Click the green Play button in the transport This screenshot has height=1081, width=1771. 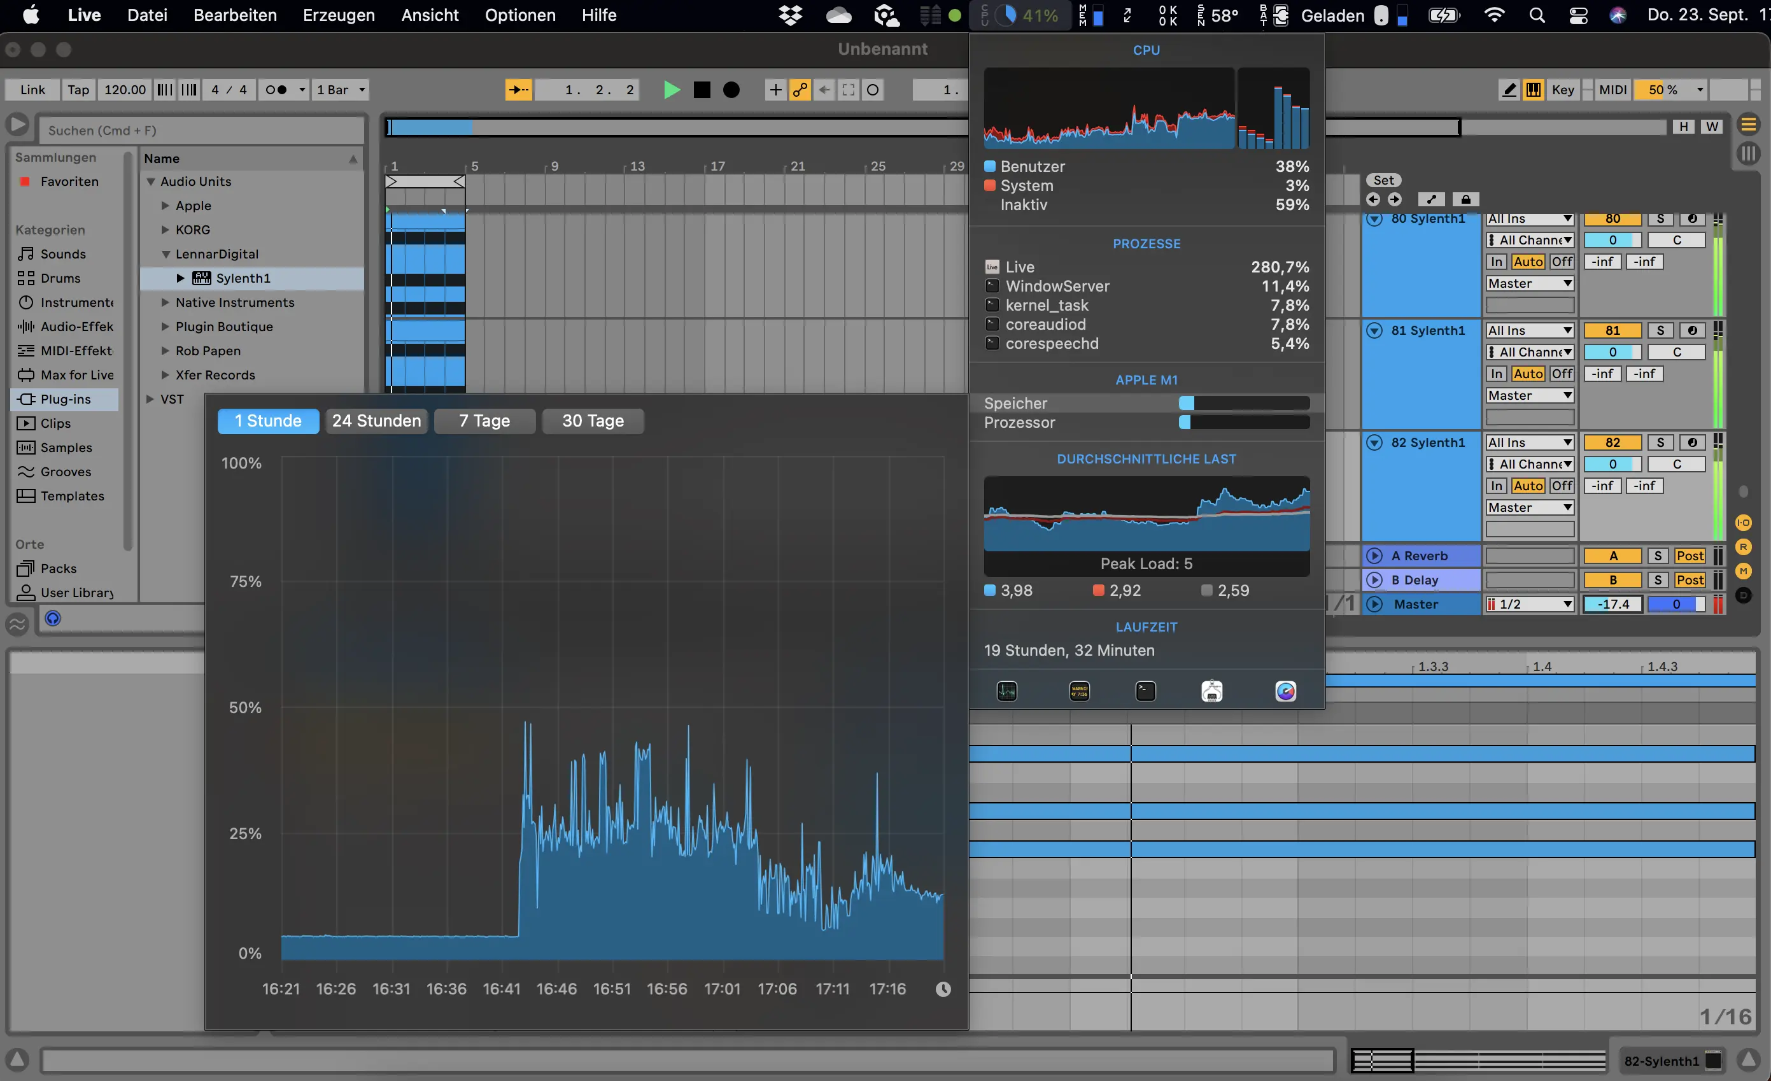click(x=672, y=90)
